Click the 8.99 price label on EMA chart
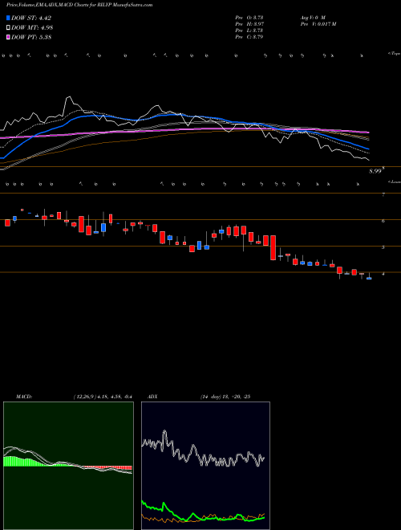The image size is (401, 530). coord(375,171)
